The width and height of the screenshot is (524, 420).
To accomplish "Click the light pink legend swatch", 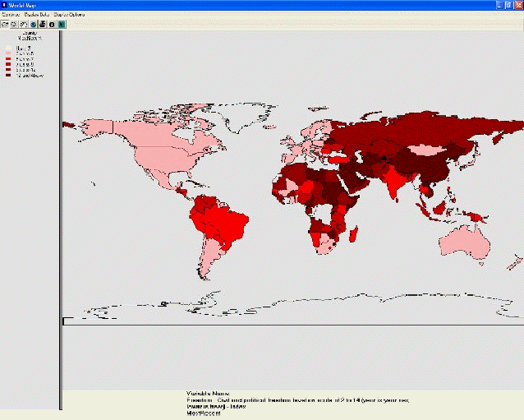I will pos(8,53).
